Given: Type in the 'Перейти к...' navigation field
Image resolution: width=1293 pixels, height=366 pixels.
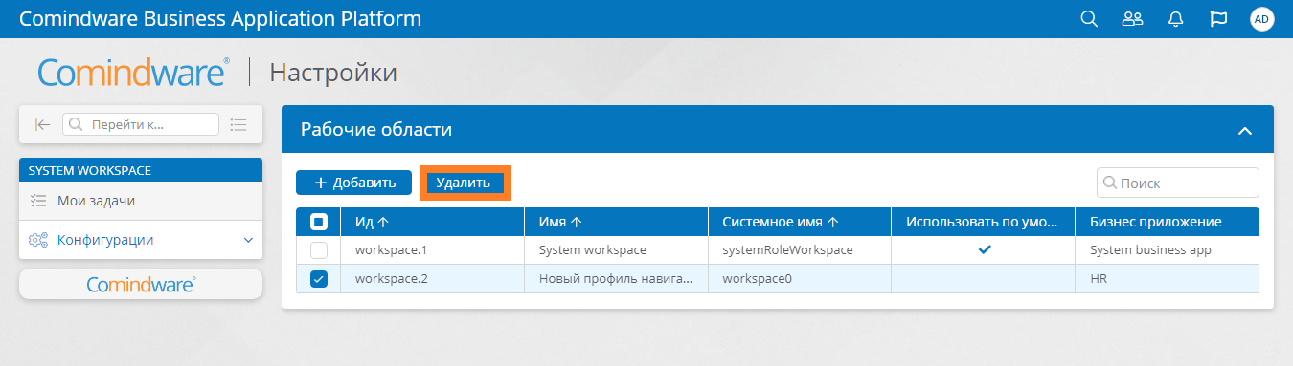Looking at the screenshot, I should point(141,124).
